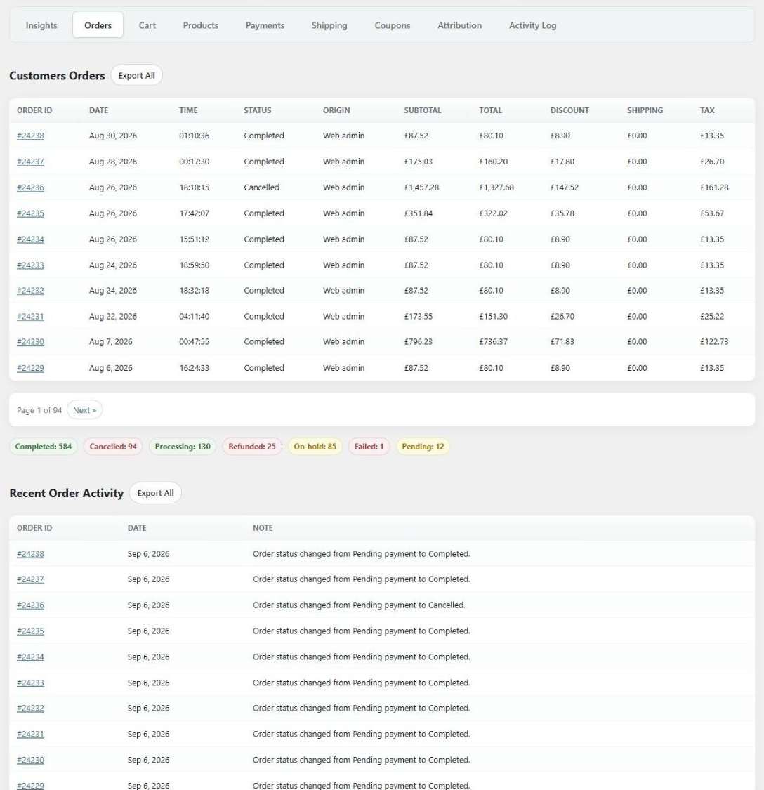Click the On-hold: 85 status badge
This screenshot has height=790, width=764.
click(315, 447)
